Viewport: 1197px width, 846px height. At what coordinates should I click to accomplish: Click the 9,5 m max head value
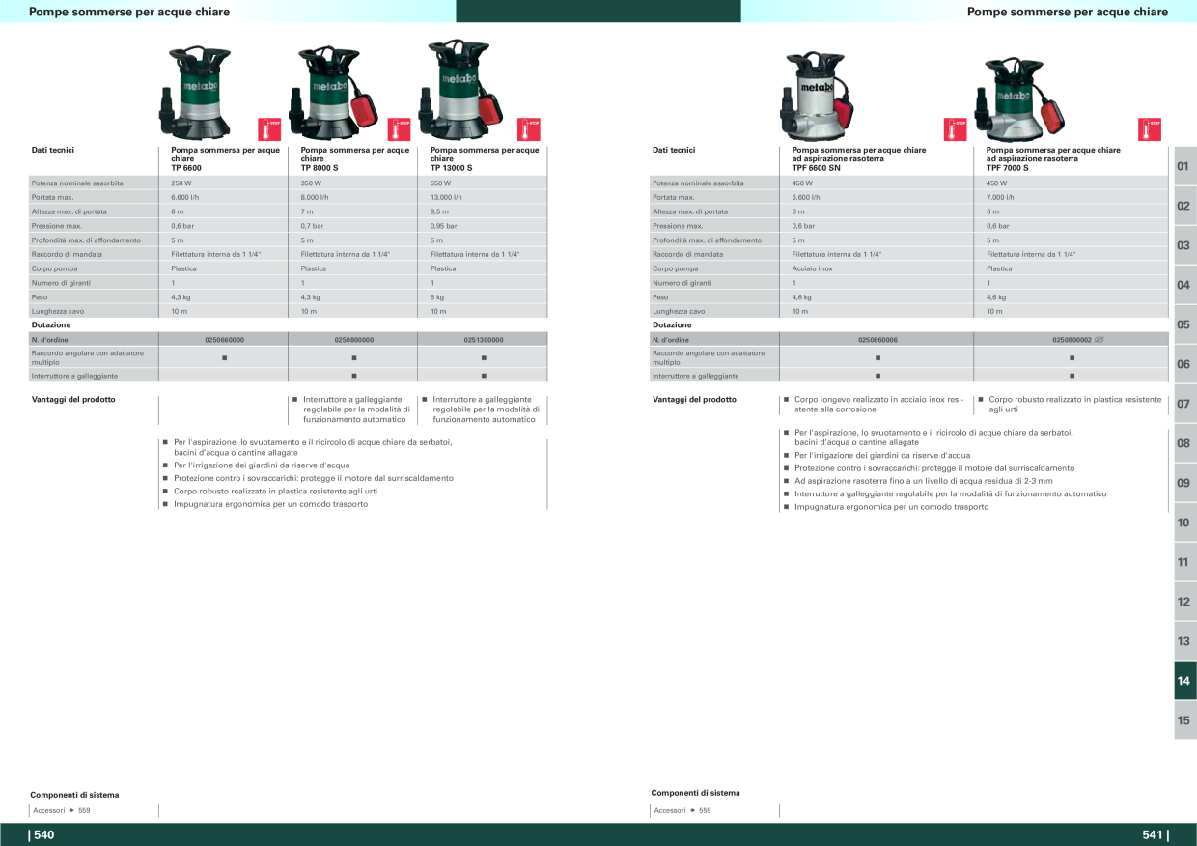click(x=439, y=211)
